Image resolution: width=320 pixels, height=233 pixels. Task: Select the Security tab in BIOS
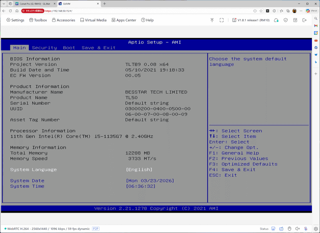[44, 48]
